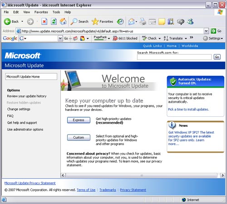The image size is (227, 204).
Task: Click the spell Check icon
Action: (x=144, y=38)
